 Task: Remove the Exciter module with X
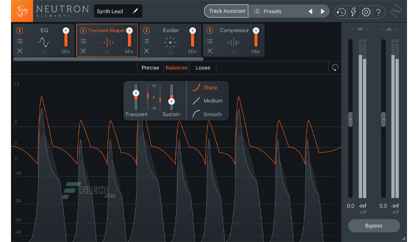click(146, 50)
